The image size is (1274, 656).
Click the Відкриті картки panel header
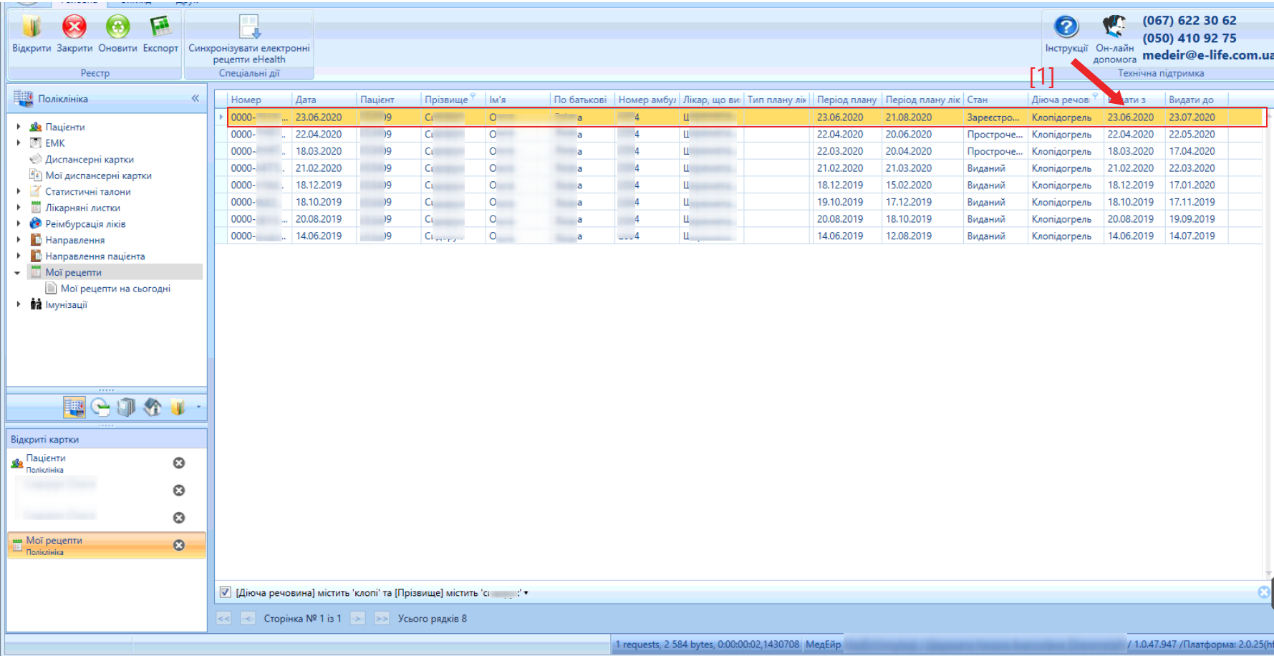[x=107, y=439]
